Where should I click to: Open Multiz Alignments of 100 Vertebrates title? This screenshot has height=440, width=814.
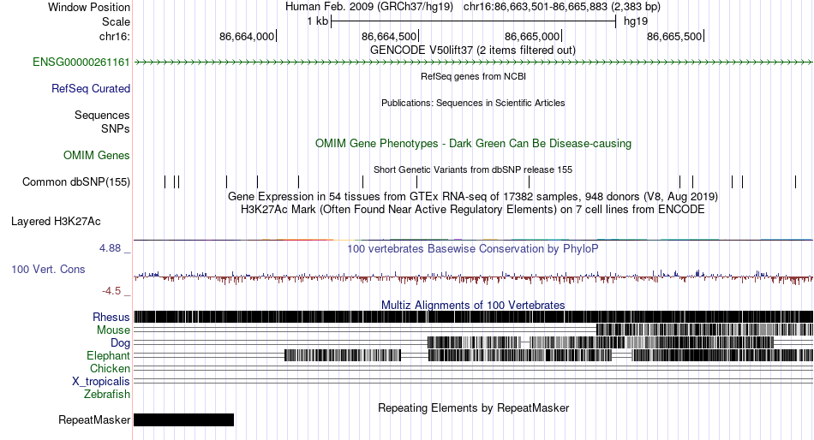coord(473,305)
